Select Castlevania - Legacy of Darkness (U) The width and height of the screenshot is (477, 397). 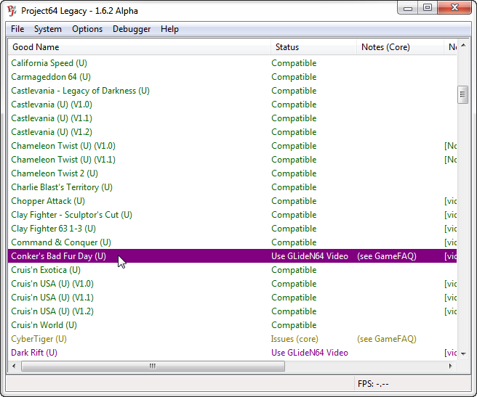(233, 91)
